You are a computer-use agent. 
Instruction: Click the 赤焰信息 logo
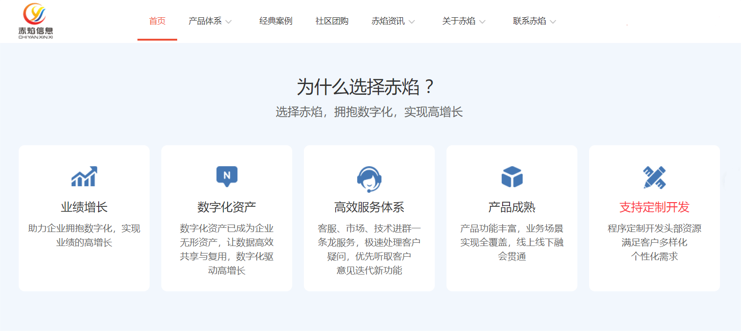tap(36, 21)
